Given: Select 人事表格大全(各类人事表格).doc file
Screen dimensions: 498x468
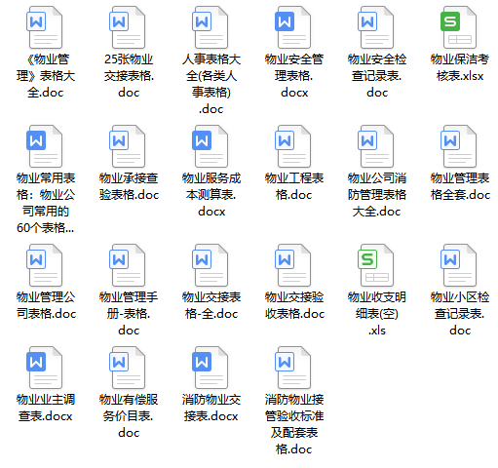Looking at the screenshot, I should (x=211, y=27).
